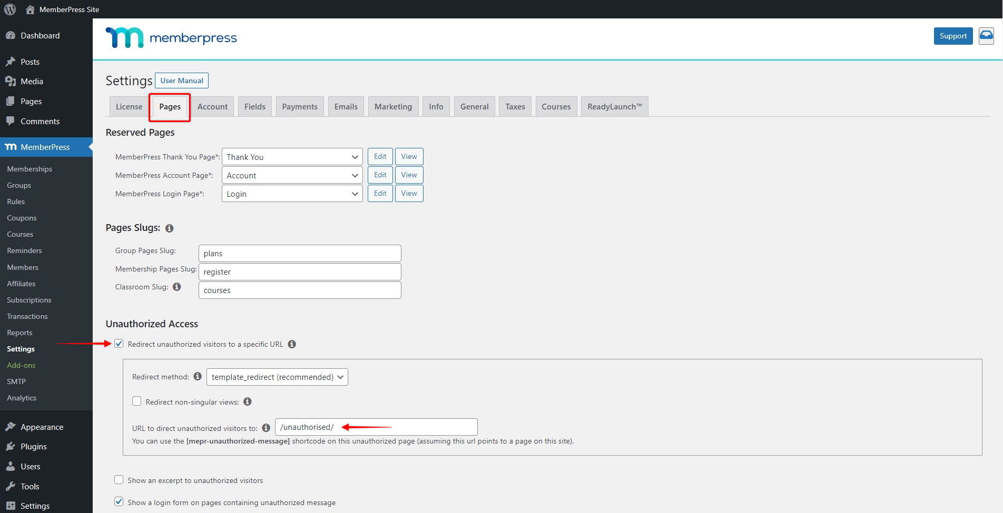Click info icon beside Classroom Slug
Viewport: 1003px width, 513px height.
[x=177, y=287]
